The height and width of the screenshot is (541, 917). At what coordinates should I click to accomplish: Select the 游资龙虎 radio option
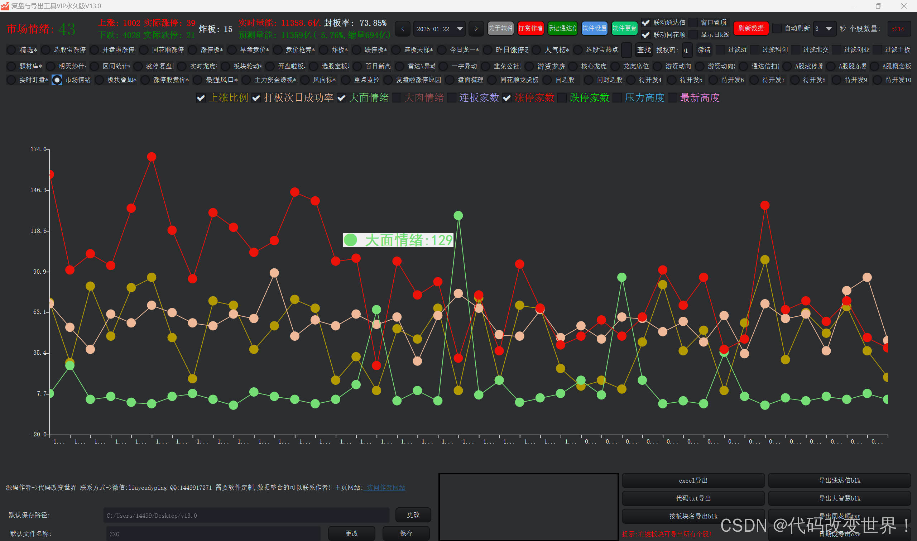pos(529,66)
